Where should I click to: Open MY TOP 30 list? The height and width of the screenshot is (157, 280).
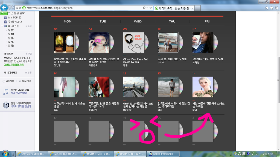tap(15, 17)
